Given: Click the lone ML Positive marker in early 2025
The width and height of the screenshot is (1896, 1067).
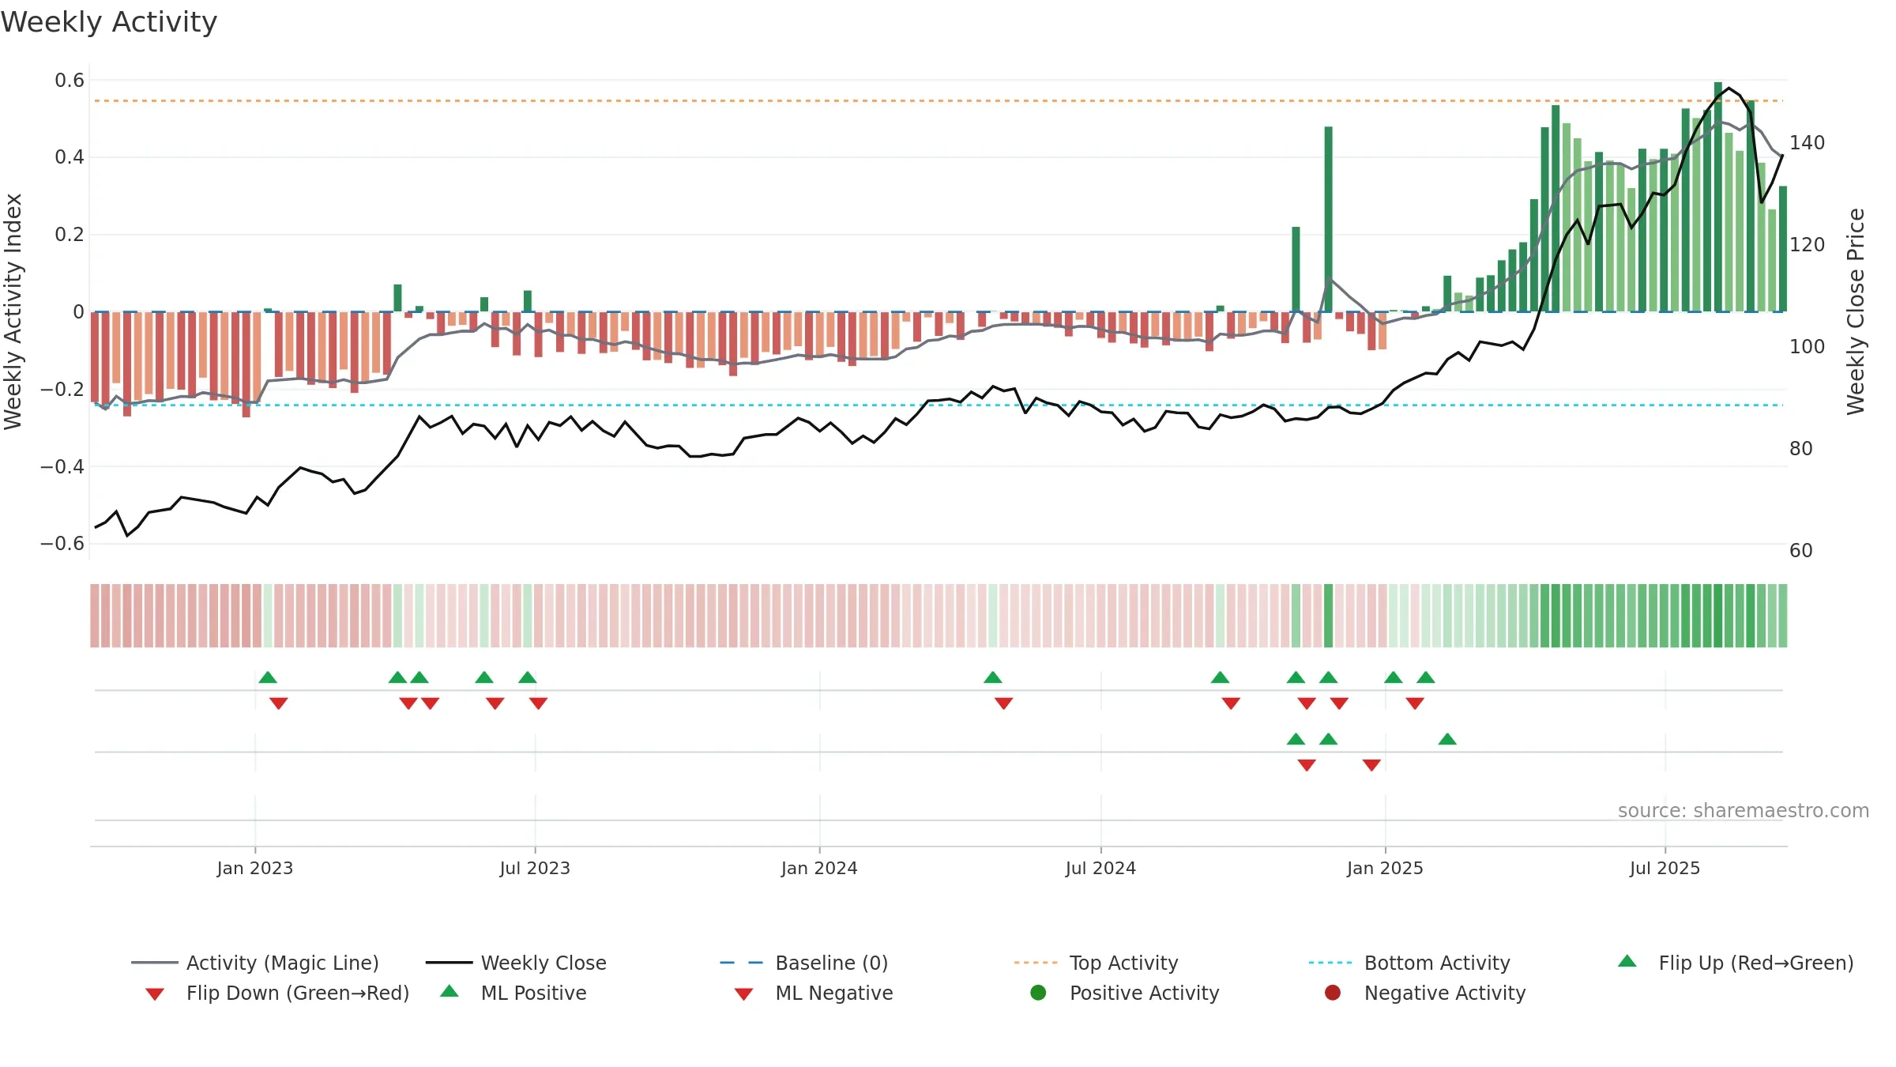Looking at the screenshot, I should [x=1447, y=739].
